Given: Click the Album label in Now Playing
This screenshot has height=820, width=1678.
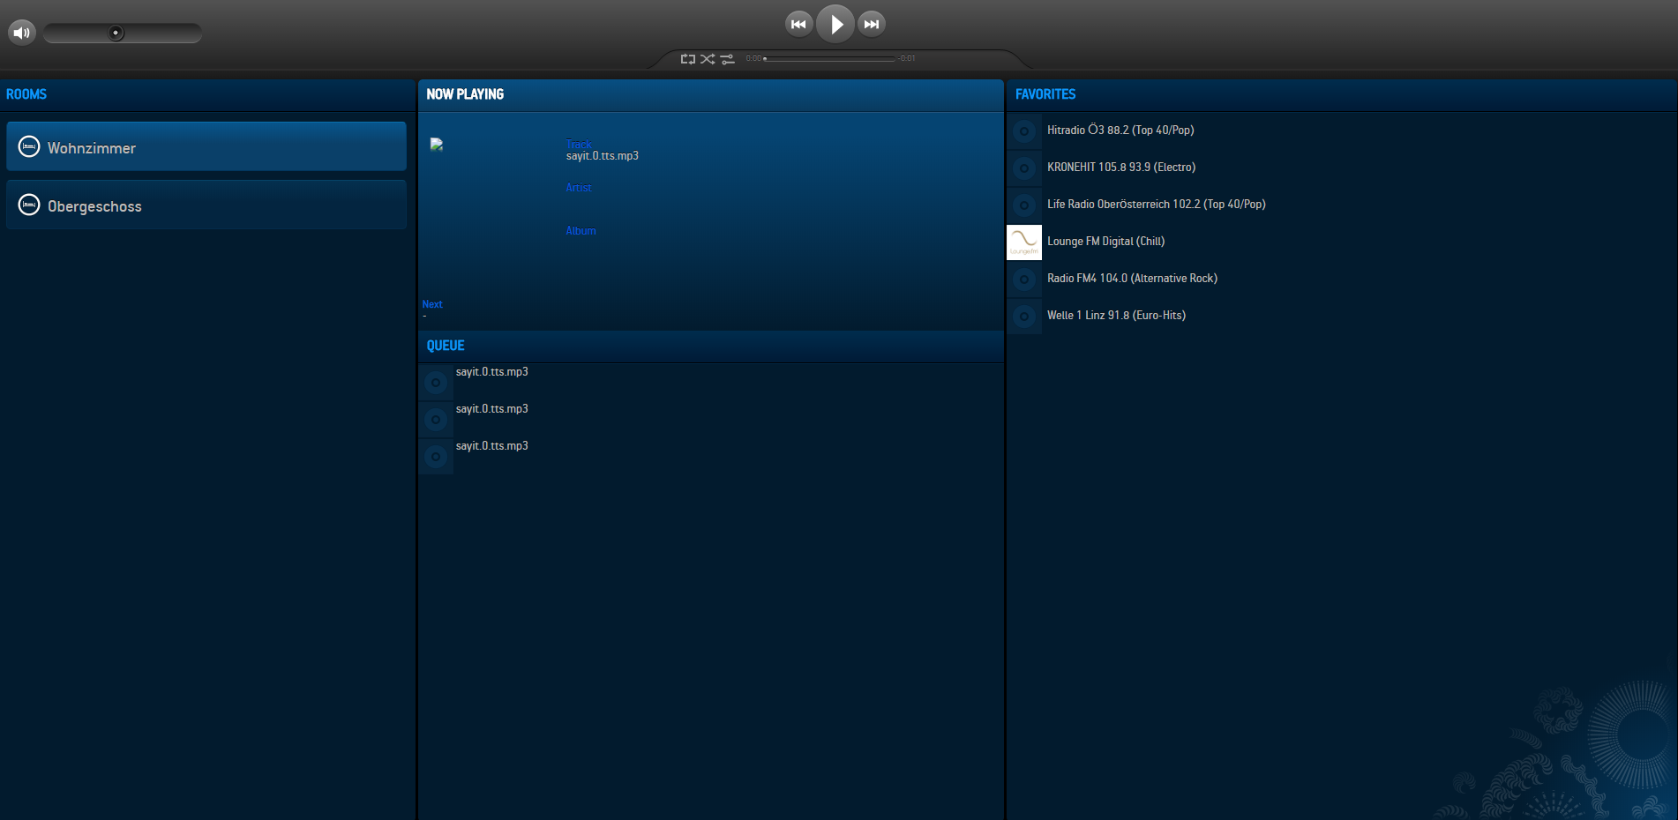Looking at the screenshot, I should 581,231.
